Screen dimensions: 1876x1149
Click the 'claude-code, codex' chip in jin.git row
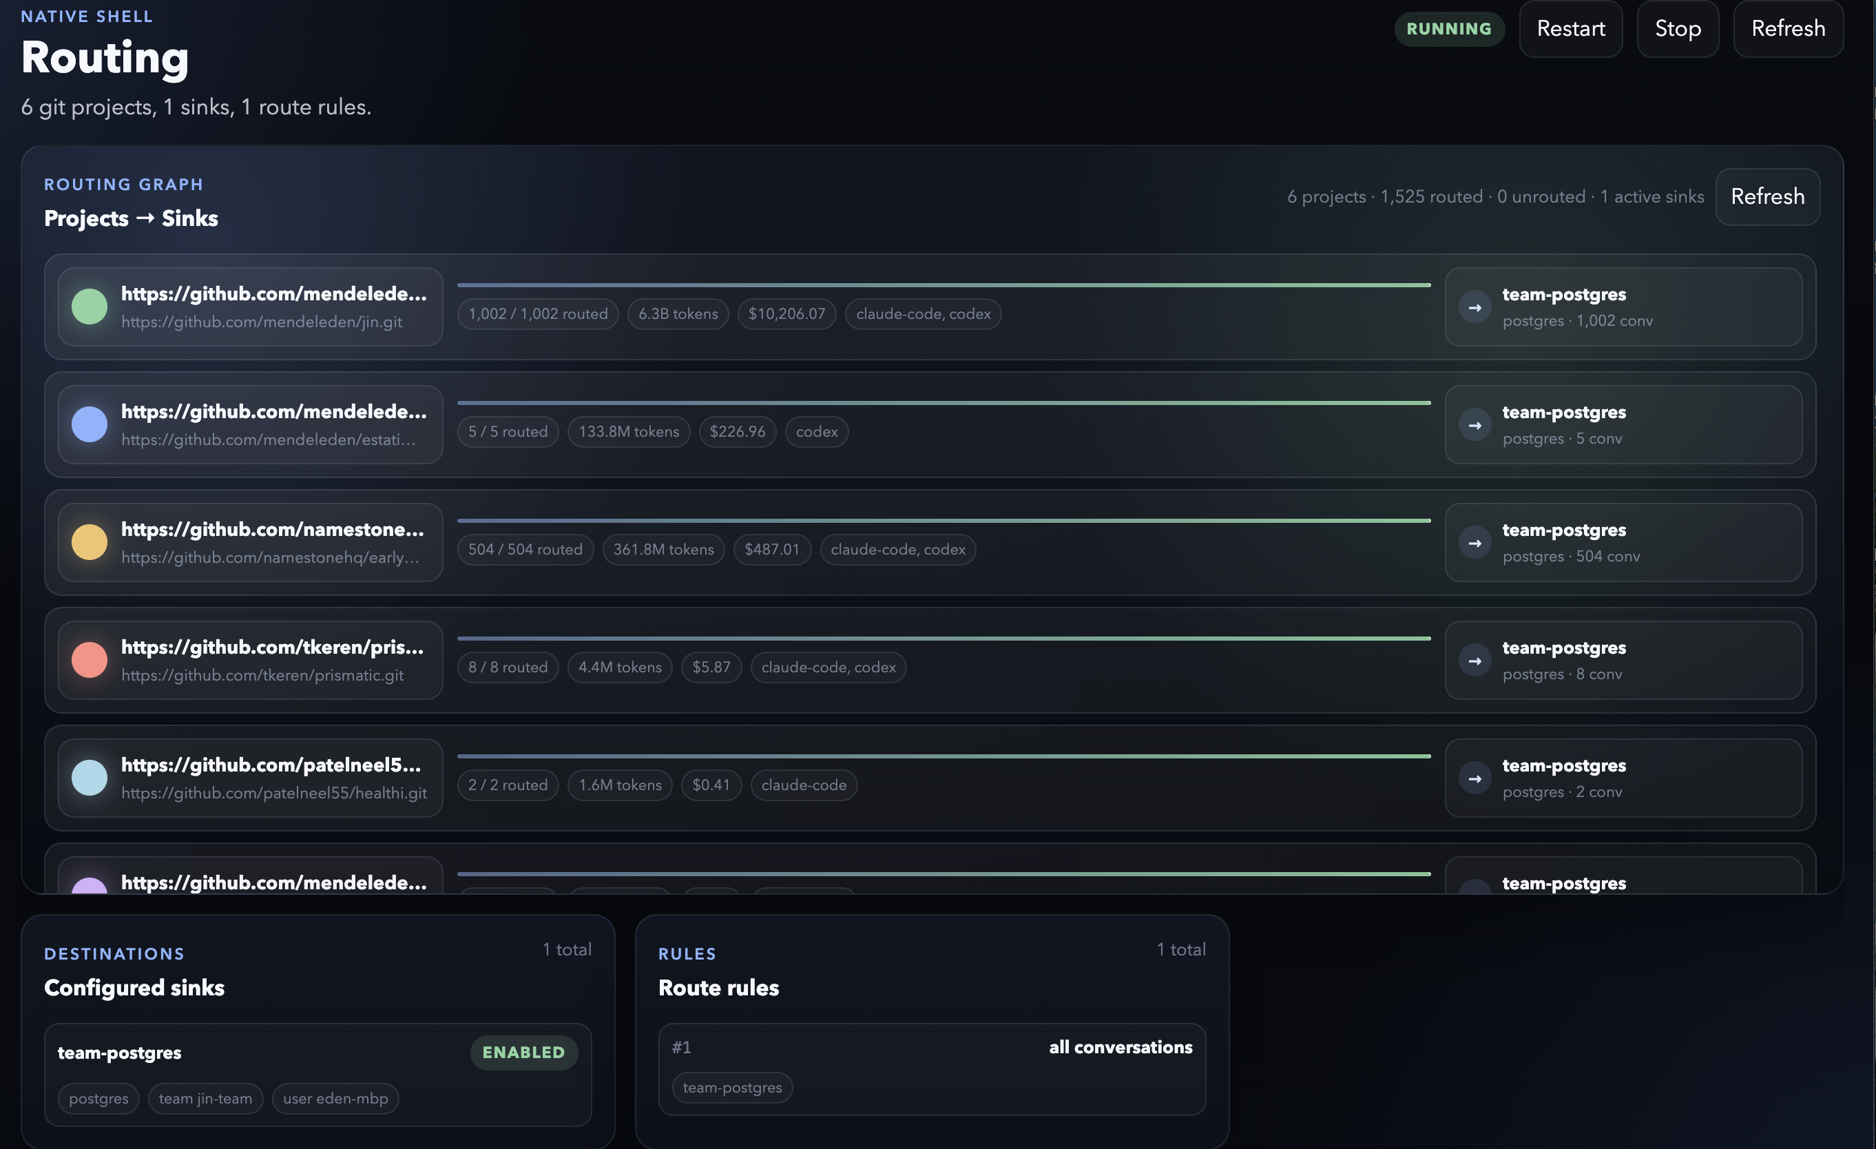click(x=924, y=313)
